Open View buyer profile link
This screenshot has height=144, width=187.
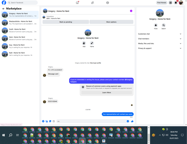point(95,63)
